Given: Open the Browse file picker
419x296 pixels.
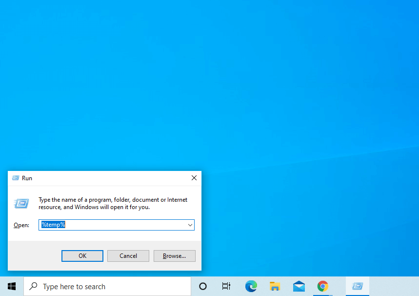Looking at the screenshot, I should (174, 255).
